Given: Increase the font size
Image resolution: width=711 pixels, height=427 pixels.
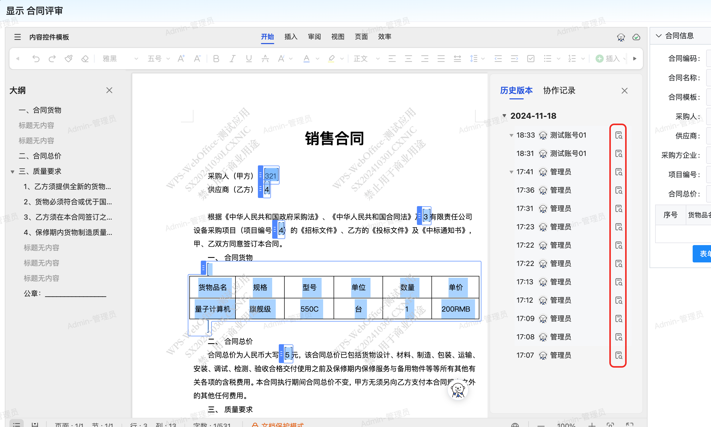Looking at the screenshot, I should (x=181, y=59).
